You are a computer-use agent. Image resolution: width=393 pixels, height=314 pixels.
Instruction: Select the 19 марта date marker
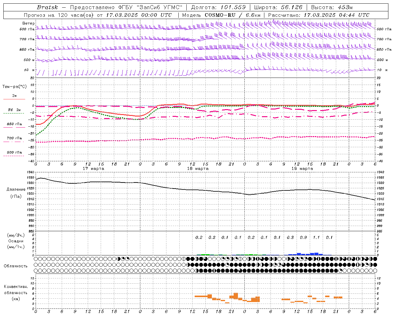[x=302, y=169]
